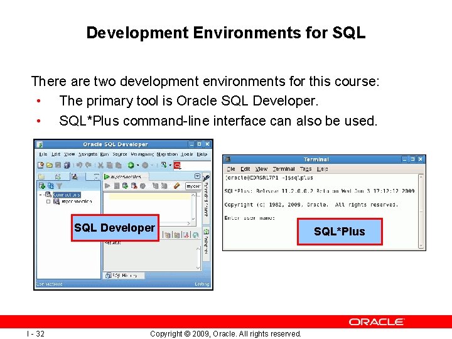Click the SQL*Plus Release version line in Terminal
This screenshot has width=452, height=339.
pos(320,191)
